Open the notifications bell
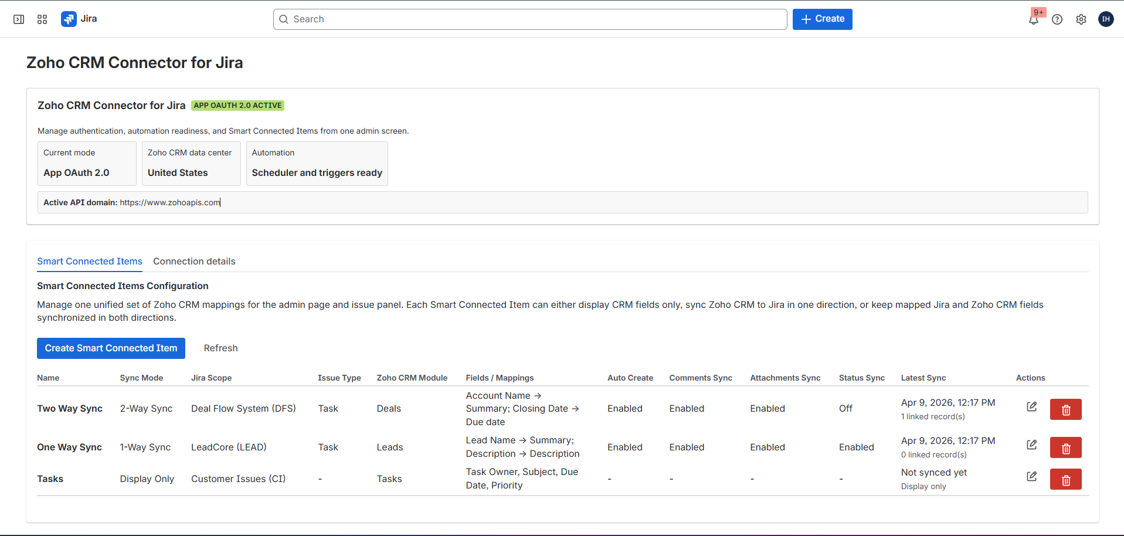 pos(1033,19)
